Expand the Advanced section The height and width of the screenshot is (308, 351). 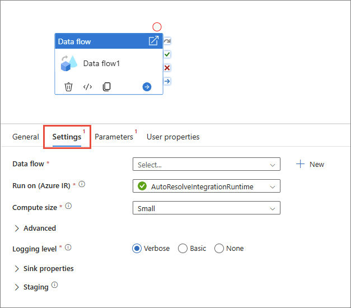(35, 228)
